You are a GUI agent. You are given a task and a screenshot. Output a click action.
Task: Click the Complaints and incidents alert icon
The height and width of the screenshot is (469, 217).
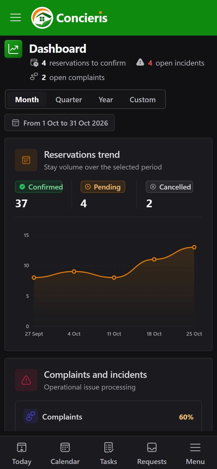click(x=26, y=380)
